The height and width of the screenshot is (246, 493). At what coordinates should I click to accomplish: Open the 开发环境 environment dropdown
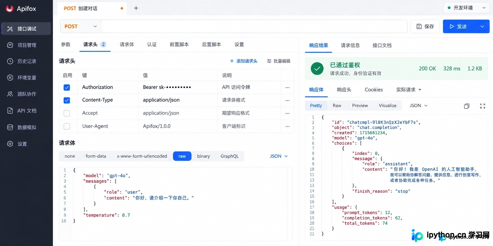466,8
